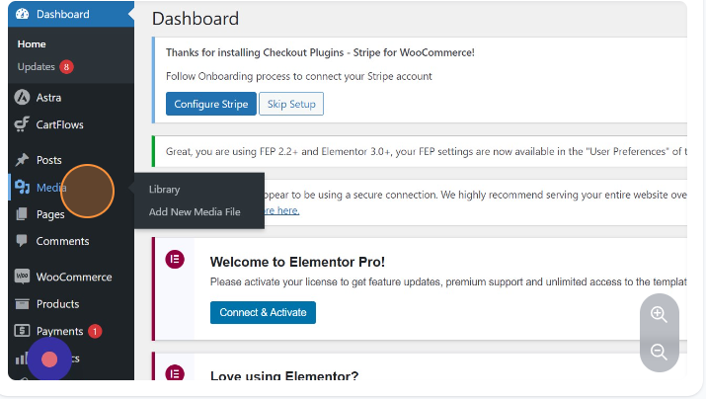Click the Pages icon in sidebar

[22, 214]
